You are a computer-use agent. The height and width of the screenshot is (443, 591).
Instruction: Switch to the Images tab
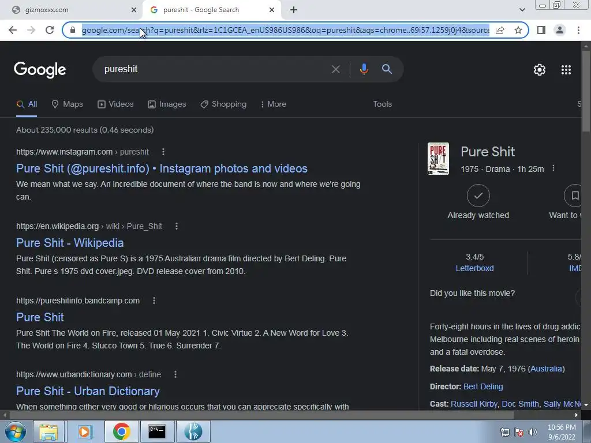[x=167, y=104]
